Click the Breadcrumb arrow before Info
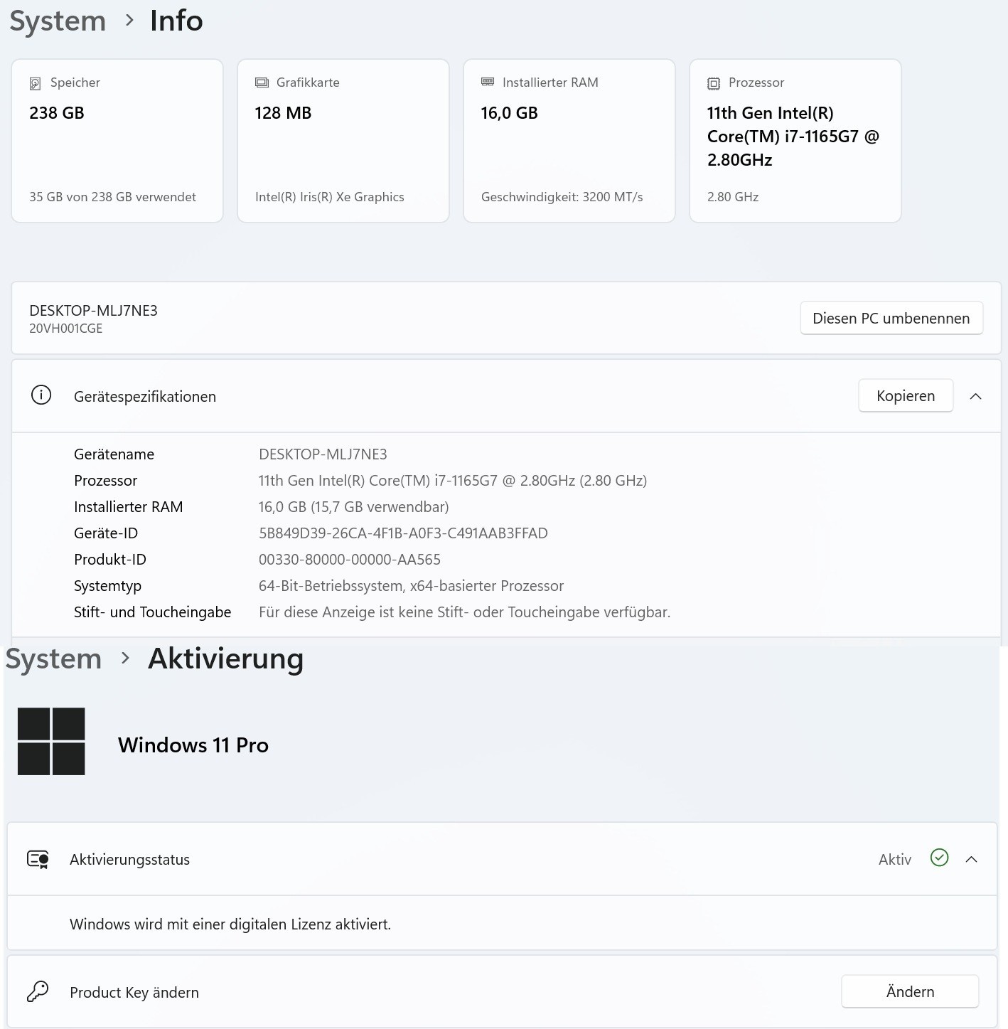Image resolution: width=1008 pixels, height=1029 pixels. [x=129, y=20]
